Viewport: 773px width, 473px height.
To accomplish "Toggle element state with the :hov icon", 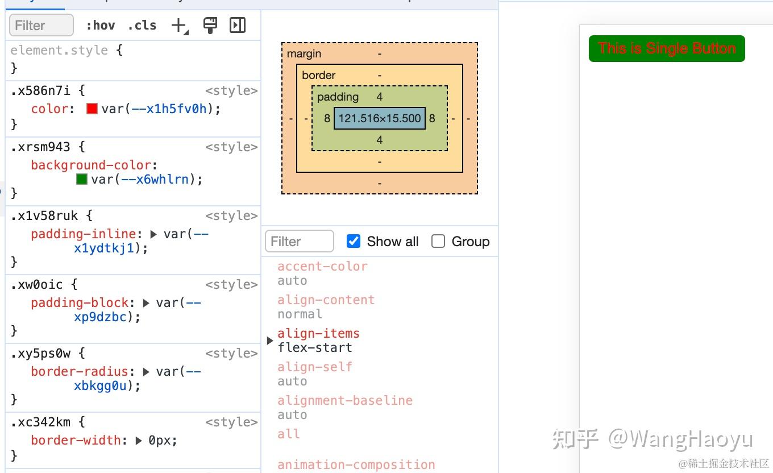I will click(101, 25).
